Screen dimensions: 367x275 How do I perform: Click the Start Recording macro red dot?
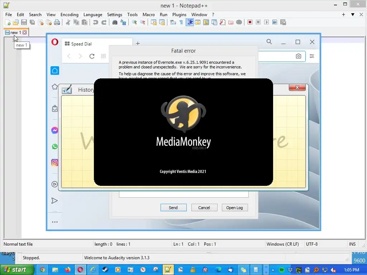[250, 22]
